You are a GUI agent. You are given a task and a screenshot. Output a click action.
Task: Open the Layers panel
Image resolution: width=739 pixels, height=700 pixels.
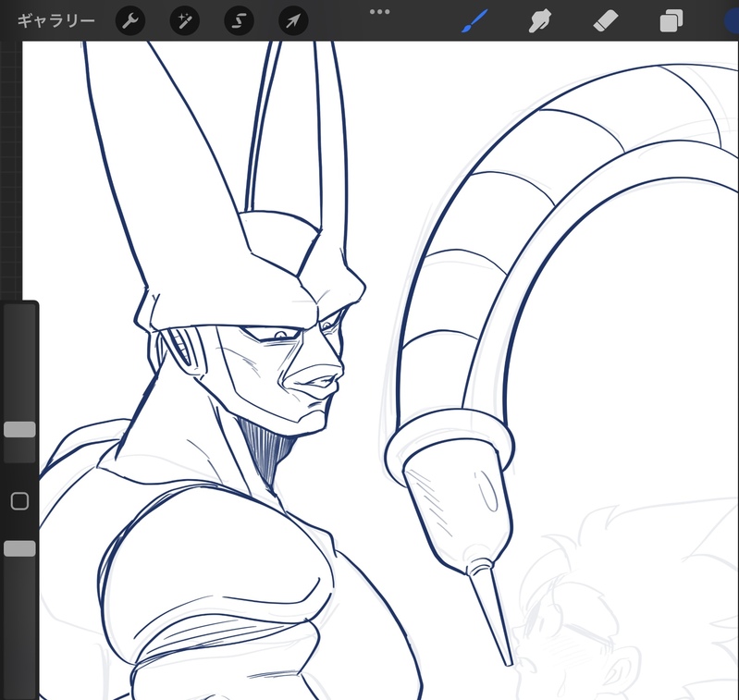click(x=671, y=20)
